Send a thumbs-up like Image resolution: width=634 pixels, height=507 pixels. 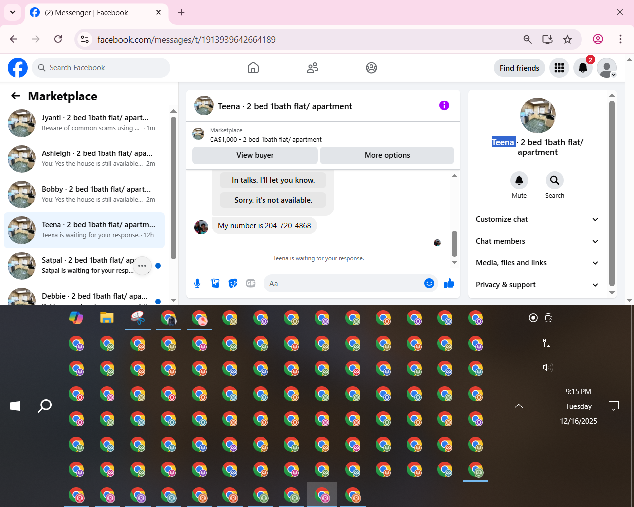click(x=449, y=283)
